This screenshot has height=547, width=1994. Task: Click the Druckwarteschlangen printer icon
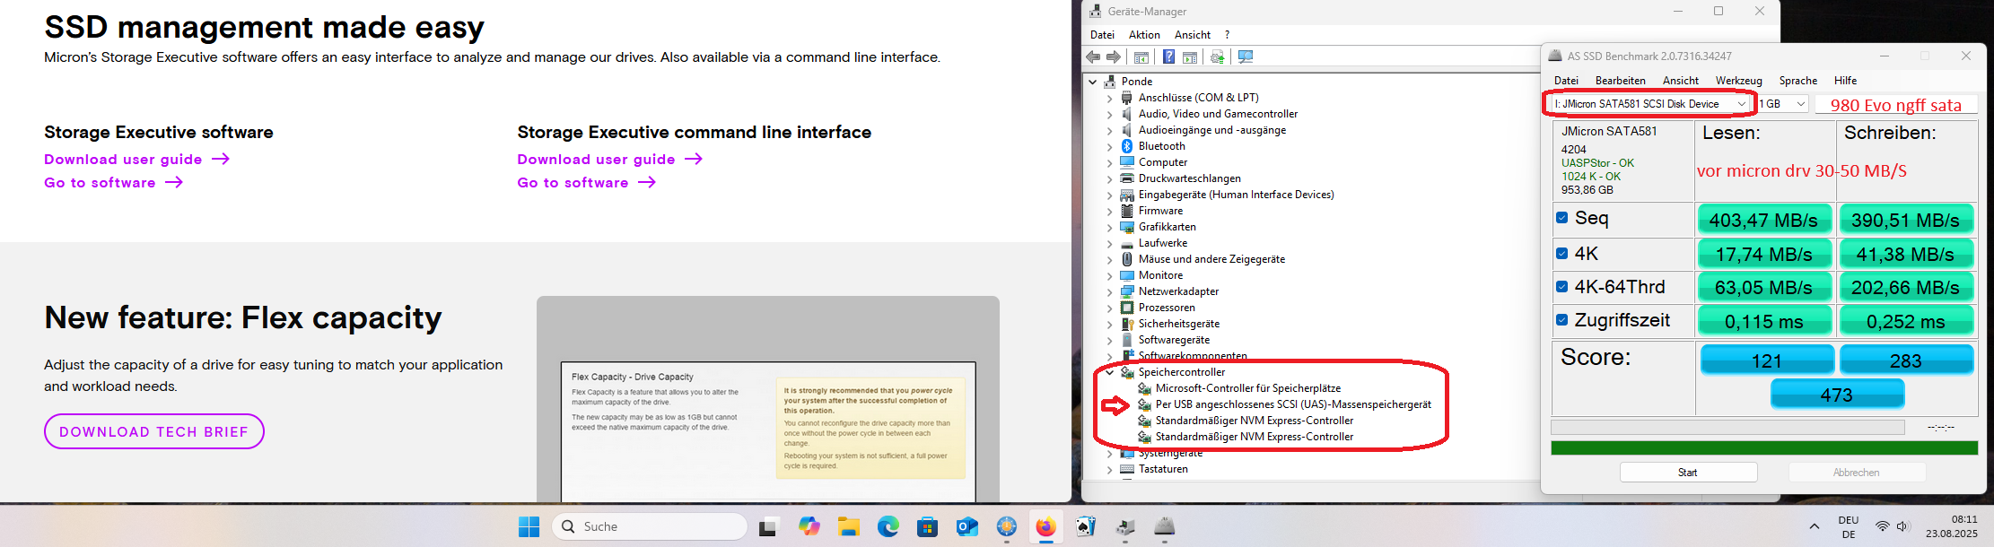[x=1127, y=178]
